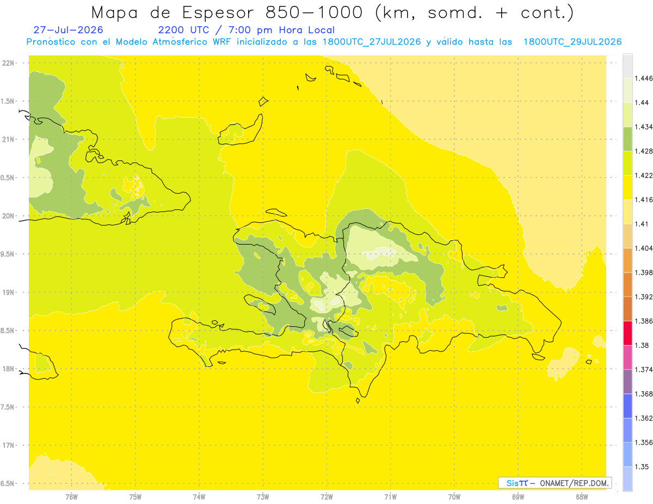
Task: Select the orange legend swatch between 1.404 and 1.398
Action: click(x=627, y=260)
